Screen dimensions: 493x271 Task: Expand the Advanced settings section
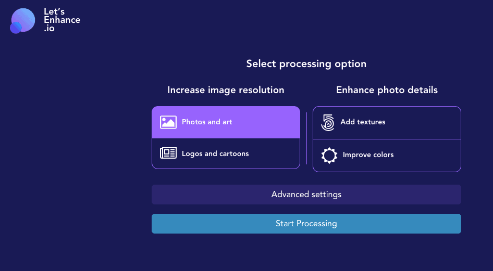(306, 195)
